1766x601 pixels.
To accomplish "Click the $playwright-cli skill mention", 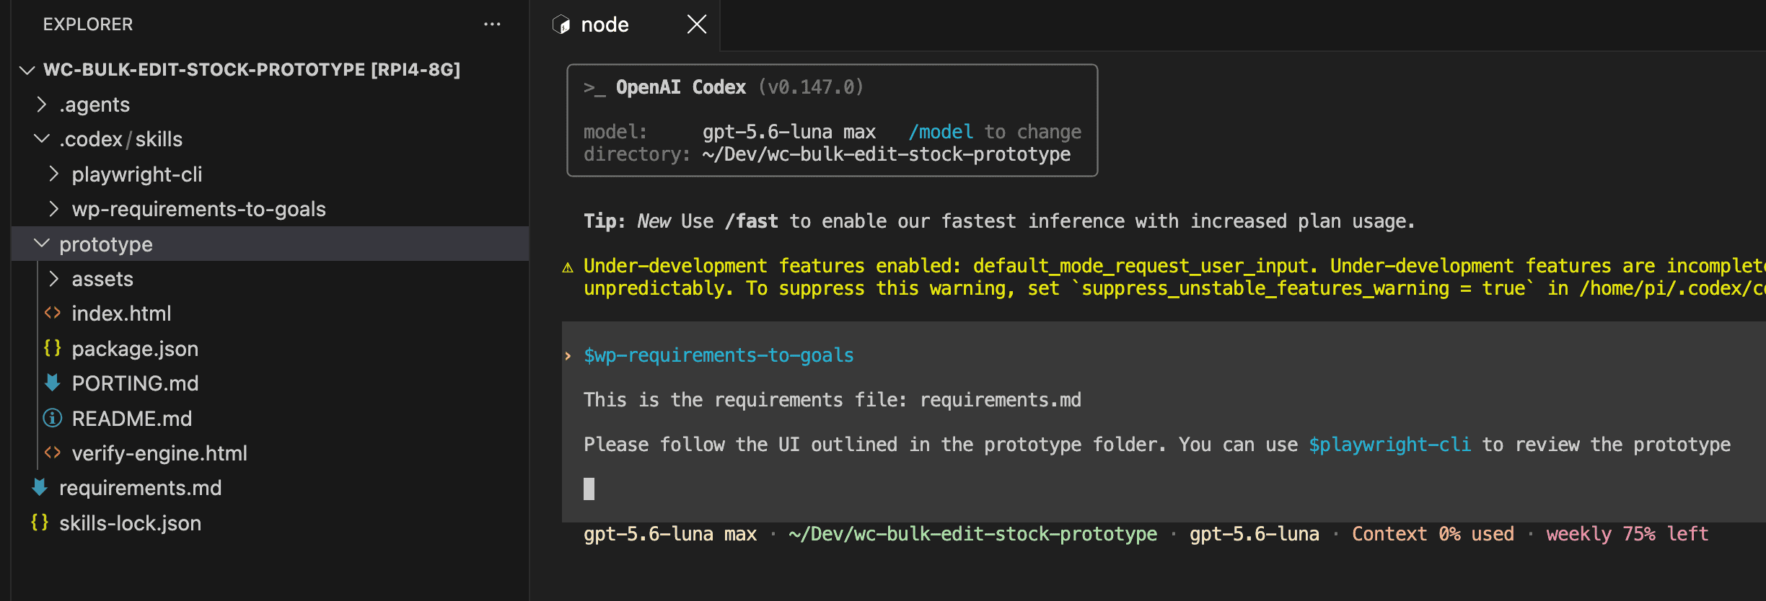I will click(1389, 445).
